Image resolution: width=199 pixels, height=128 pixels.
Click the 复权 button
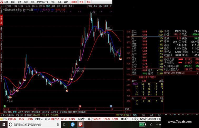(x=90, y=6)
